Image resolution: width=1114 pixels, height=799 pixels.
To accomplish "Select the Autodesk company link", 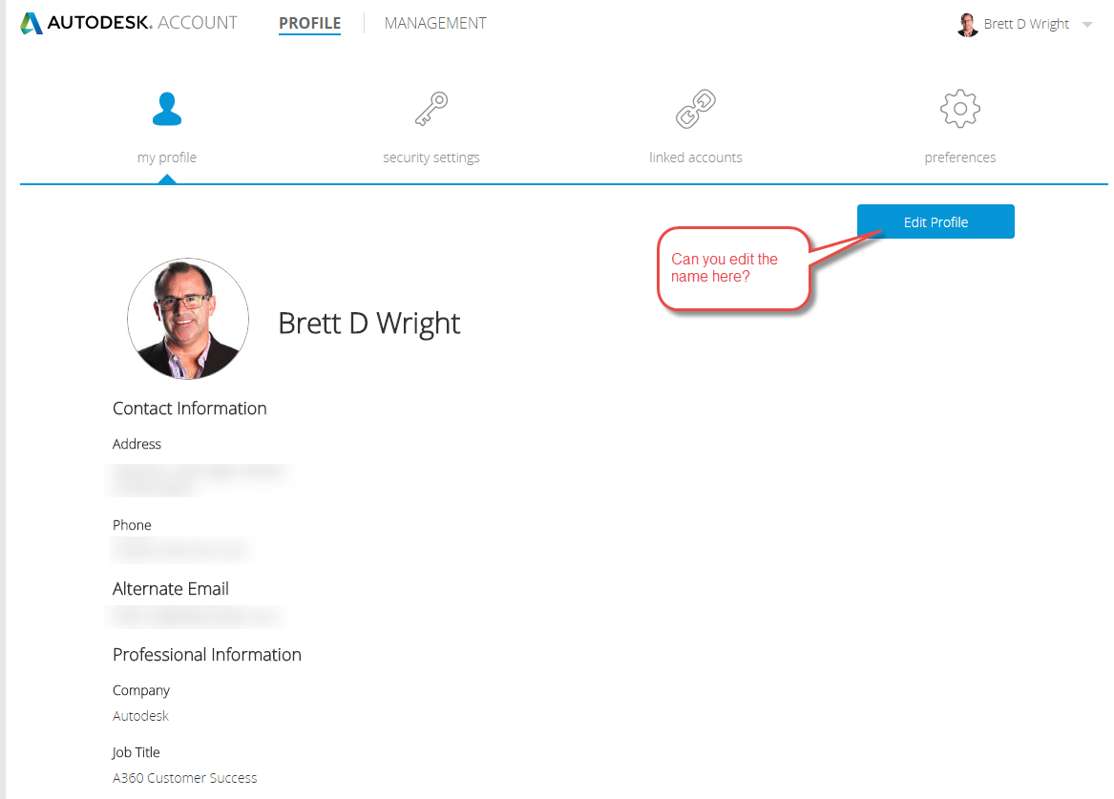I will [x=139, y=715].
